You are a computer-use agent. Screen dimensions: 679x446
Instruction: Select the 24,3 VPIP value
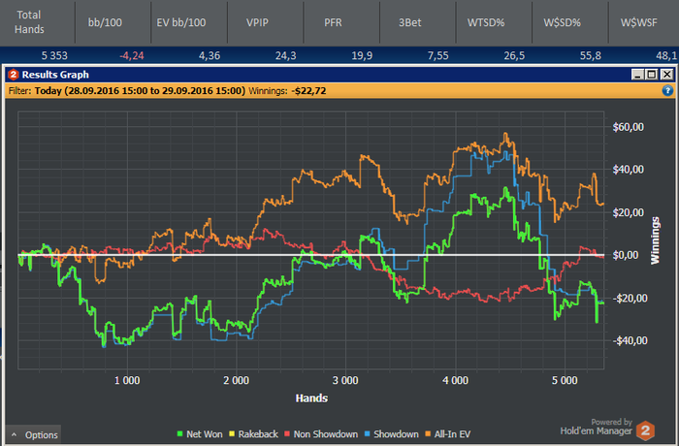point(286,55)
